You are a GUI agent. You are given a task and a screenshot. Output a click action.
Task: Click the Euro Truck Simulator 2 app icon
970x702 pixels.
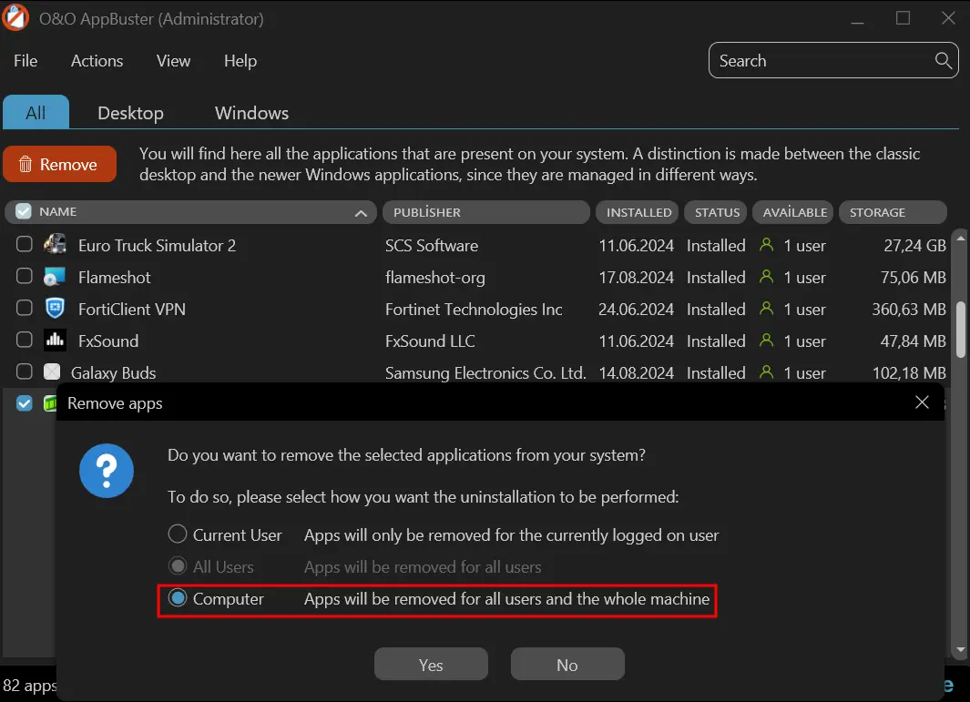click(x=55, y=244)
